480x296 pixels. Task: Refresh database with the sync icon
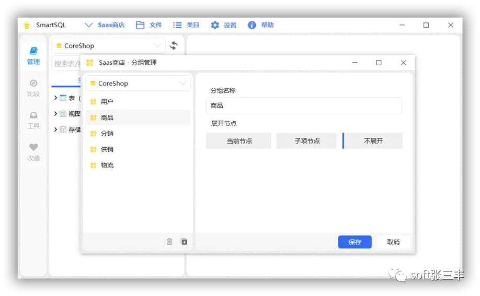point(174,45)
